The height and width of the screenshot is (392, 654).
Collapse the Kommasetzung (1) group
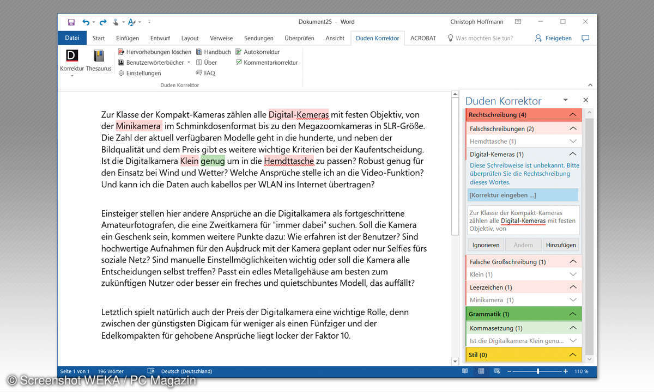point(572,328)
